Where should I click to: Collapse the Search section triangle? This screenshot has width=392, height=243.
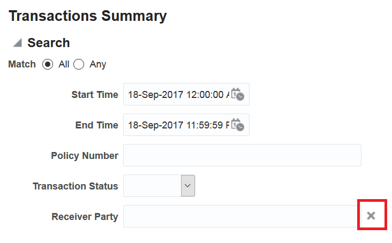[x=17, y=43]
